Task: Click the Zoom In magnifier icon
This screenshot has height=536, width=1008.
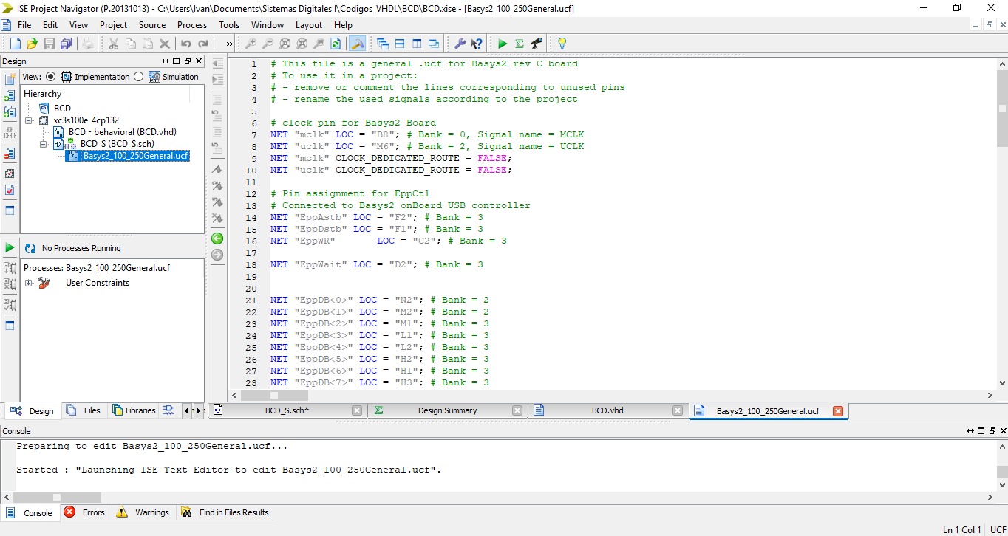Action: point(253,43)
